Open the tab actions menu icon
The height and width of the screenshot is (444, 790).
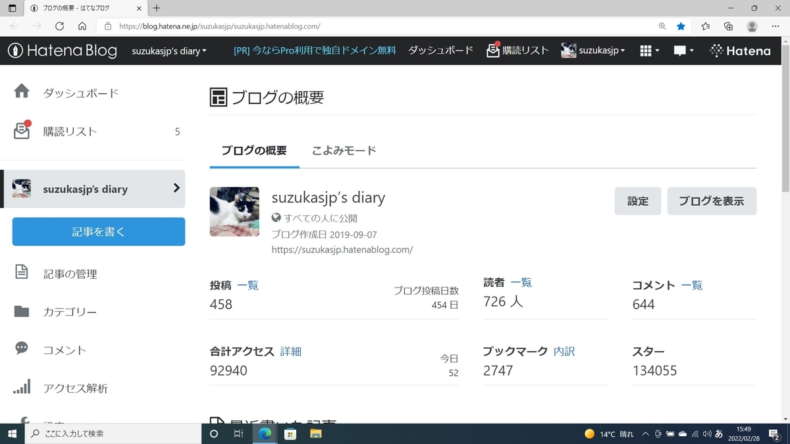[x=12, y=8]
